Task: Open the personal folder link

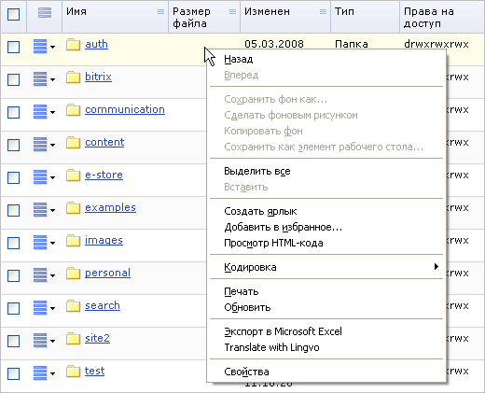Action: click(107, 273)
